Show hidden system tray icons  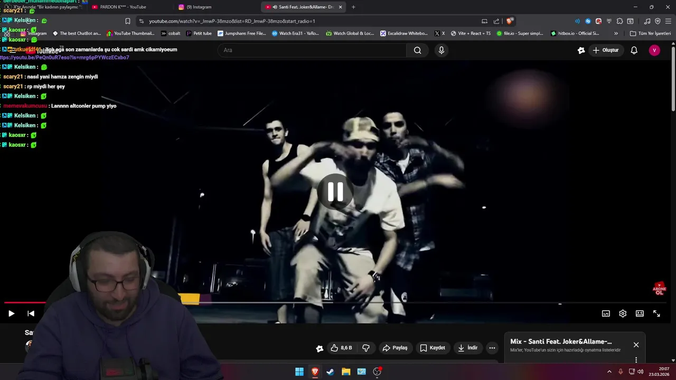[x=609, y=372]
